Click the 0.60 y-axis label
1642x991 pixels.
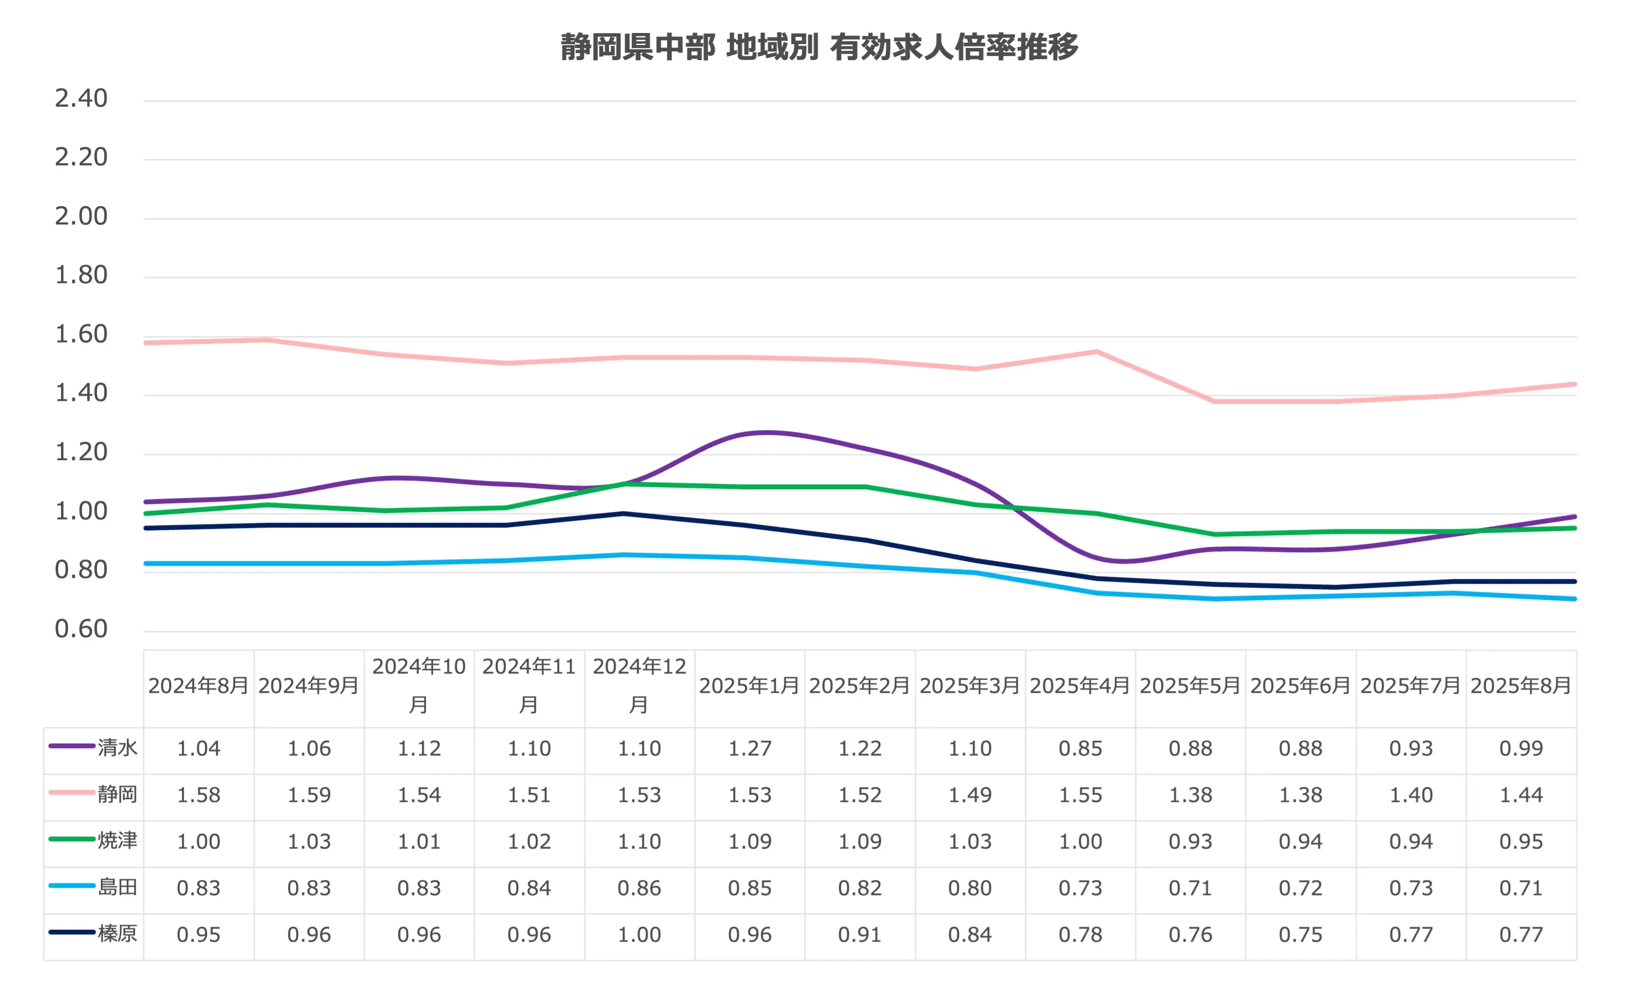point(80,629)
